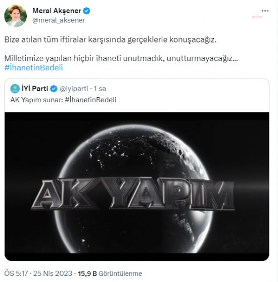
Task: Open the @meral_aksener handle link
Action: pos(59,20)
